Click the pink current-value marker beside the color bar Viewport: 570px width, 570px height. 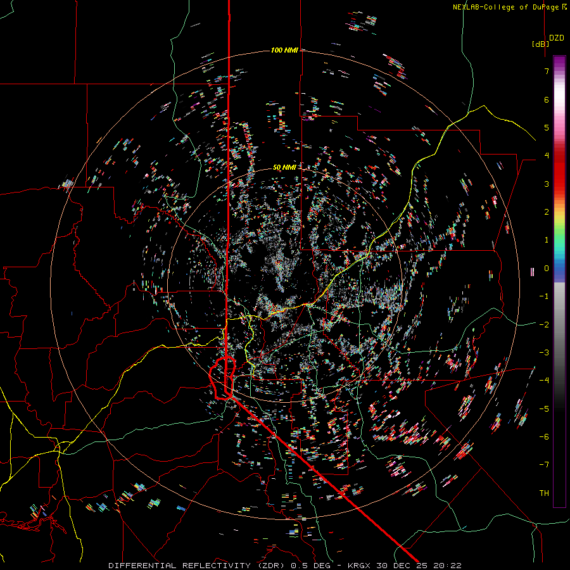click(533, 272)
